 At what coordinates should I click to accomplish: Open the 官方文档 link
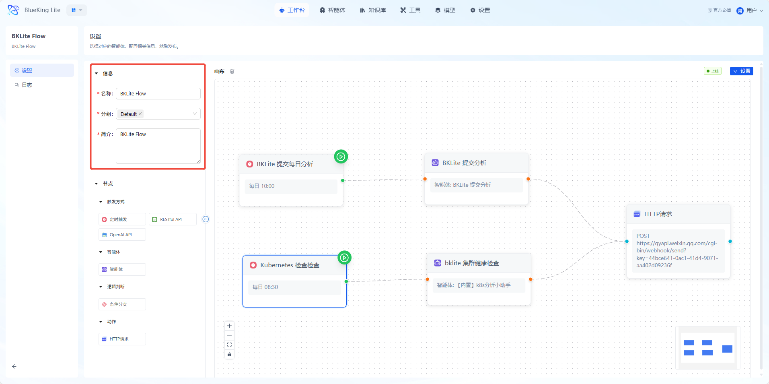point(719,10)
